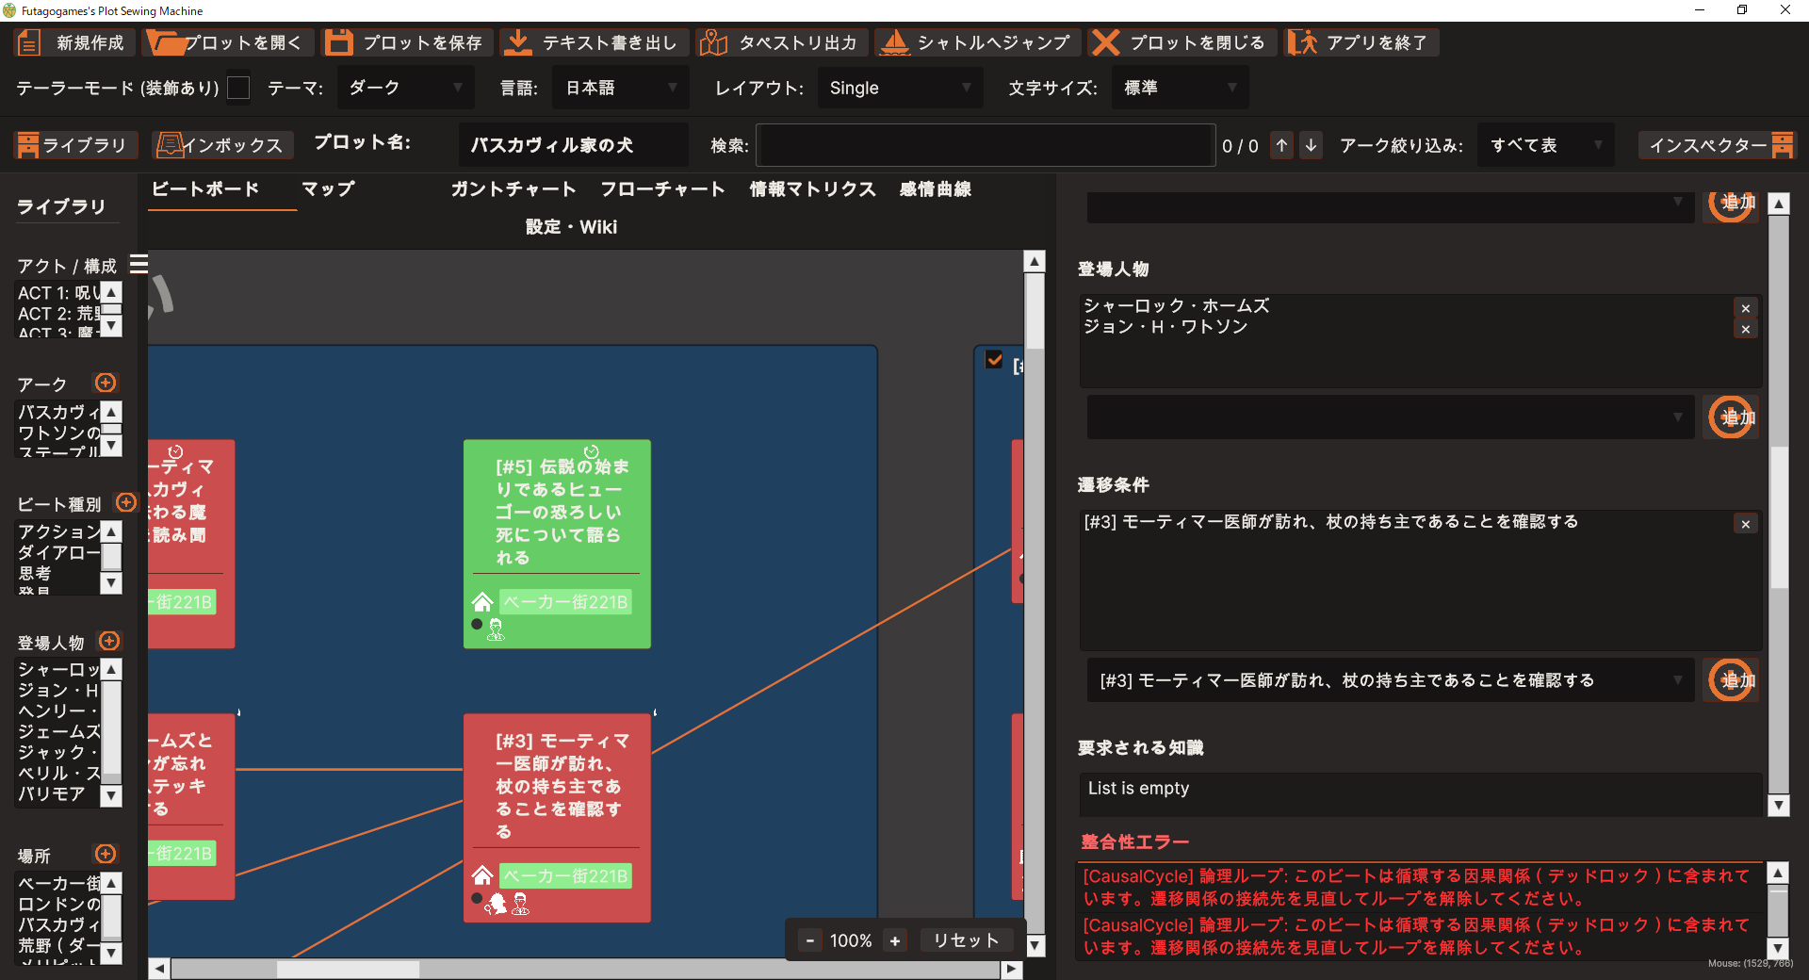Image resolution: width=1809 pixels, height=980 pixels.
Task: Switch to the ビートボード tab
Action: (205, 188)
